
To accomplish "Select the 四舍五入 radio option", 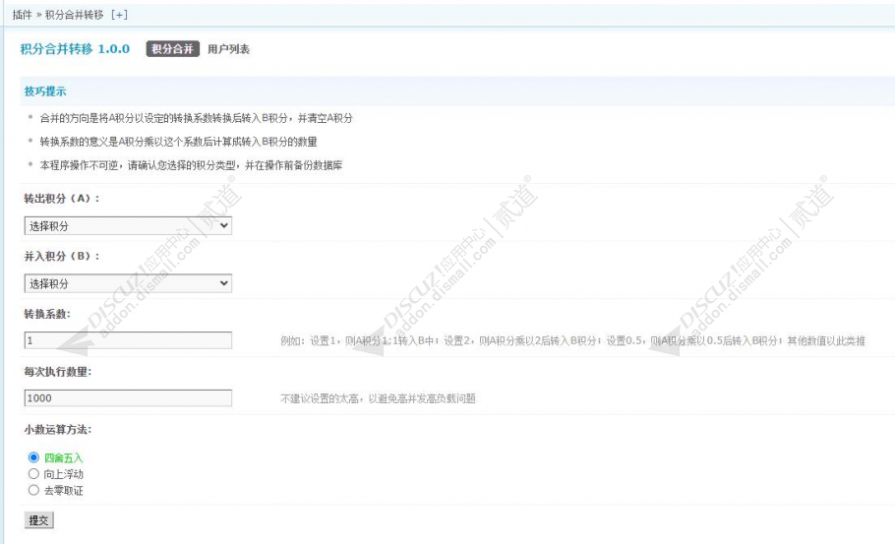I will (x=33, y=457).
